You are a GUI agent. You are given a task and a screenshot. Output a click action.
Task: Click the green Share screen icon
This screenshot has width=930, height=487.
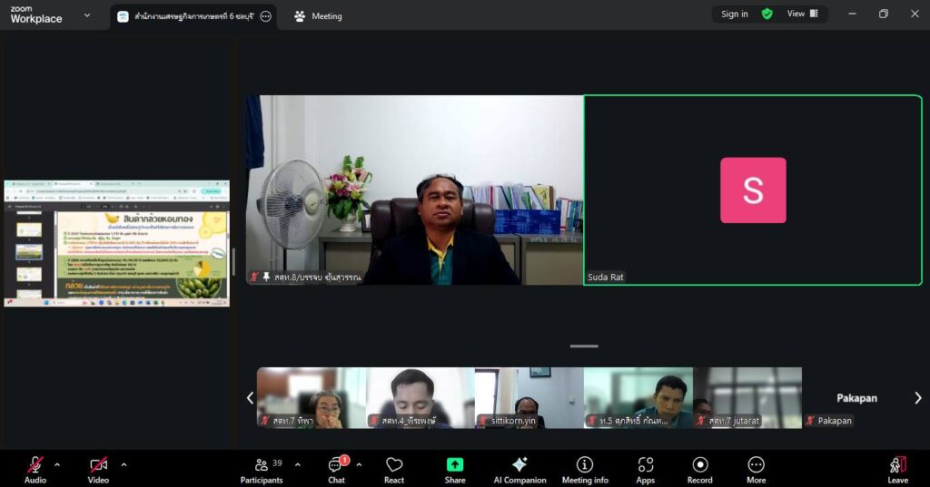(x=455, y=465)
